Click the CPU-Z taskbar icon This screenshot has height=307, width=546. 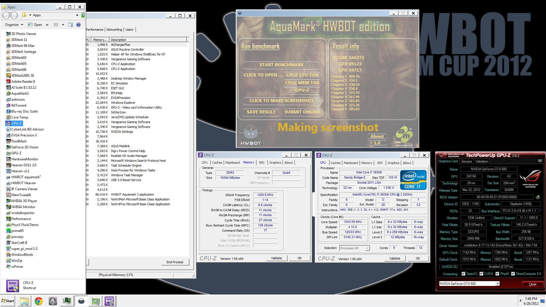[x=109, y=301]
